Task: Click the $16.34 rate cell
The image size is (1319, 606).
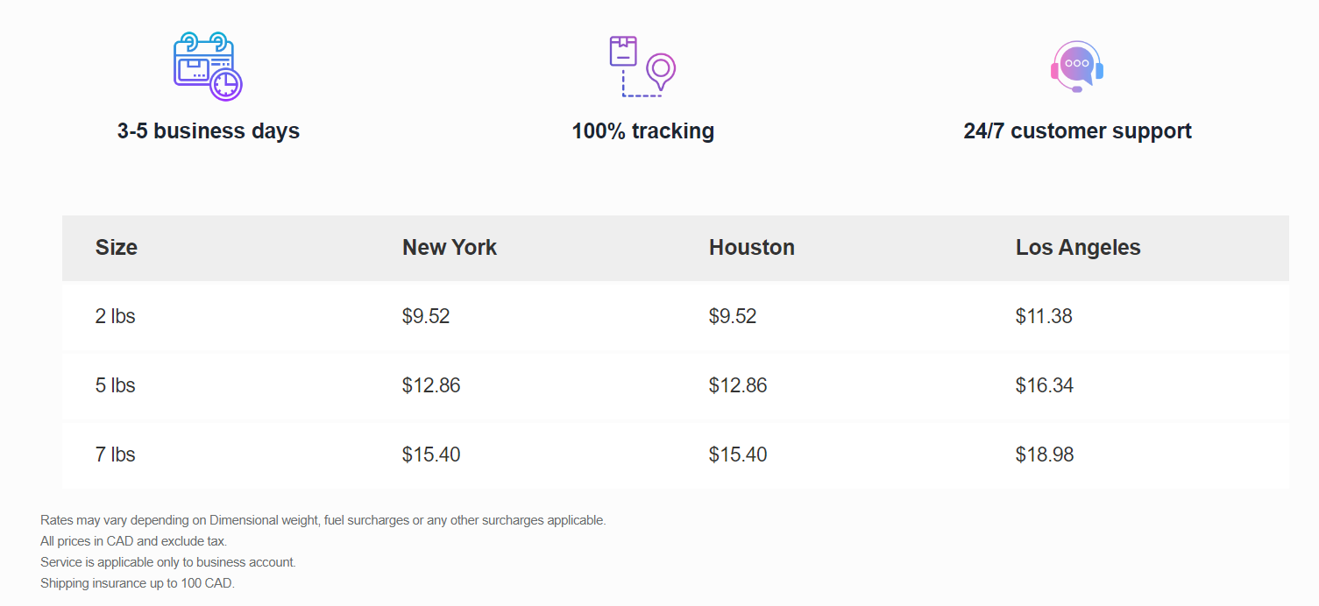Action: tap(1045, 385)
